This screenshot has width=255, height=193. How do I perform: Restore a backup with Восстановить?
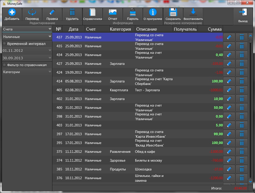tap(193, 14)
